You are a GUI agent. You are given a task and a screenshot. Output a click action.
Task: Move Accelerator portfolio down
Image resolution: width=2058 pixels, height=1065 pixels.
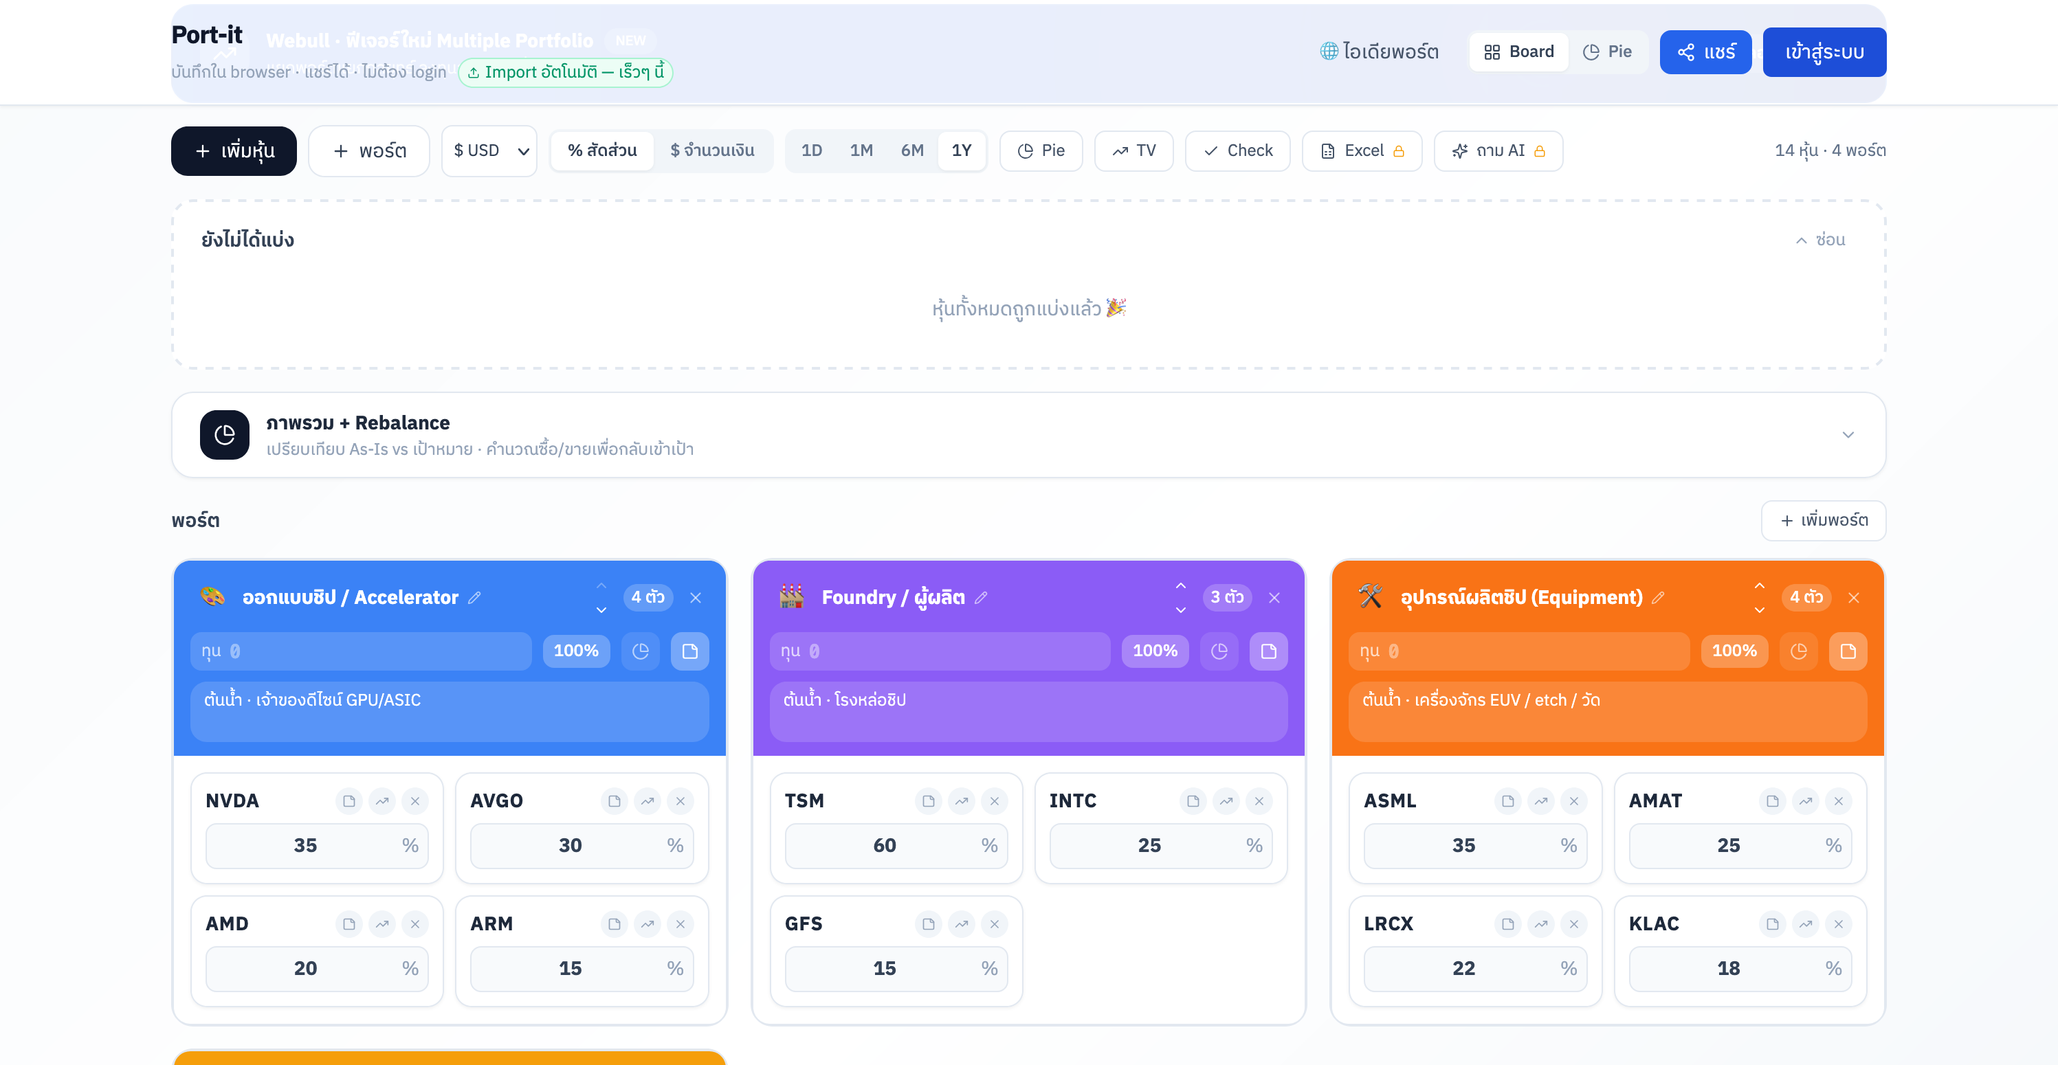(x=601, y=610)
